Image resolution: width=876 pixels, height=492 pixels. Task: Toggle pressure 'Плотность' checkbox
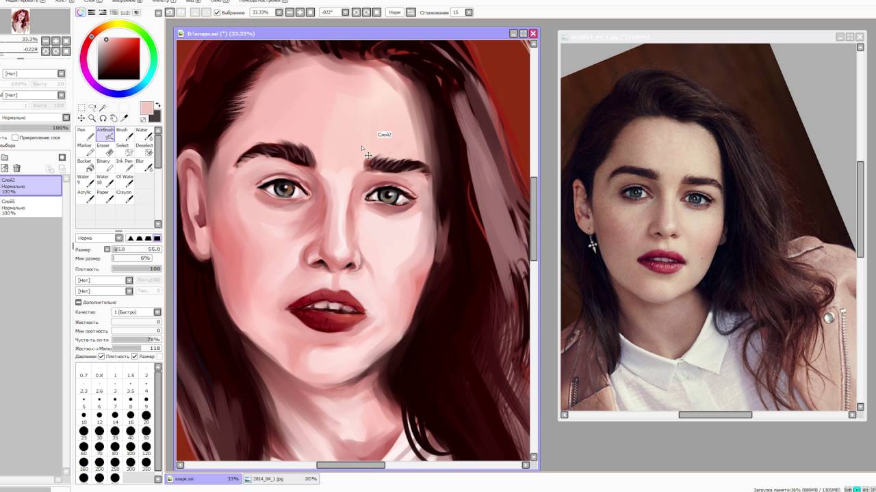pos(101,357)
